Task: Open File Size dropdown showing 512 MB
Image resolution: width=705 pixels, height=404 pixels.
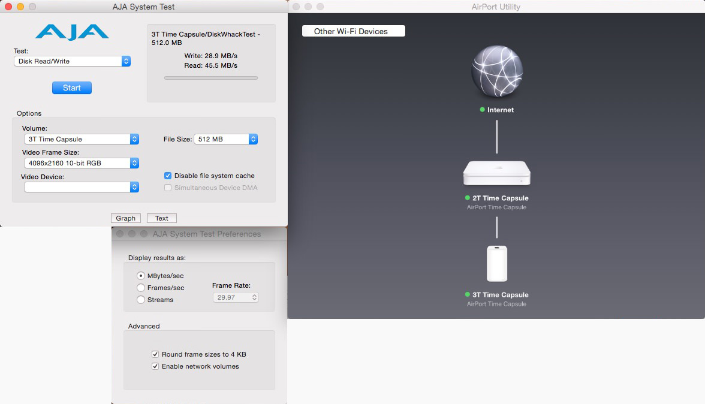Action: click(x=225, y=139)
